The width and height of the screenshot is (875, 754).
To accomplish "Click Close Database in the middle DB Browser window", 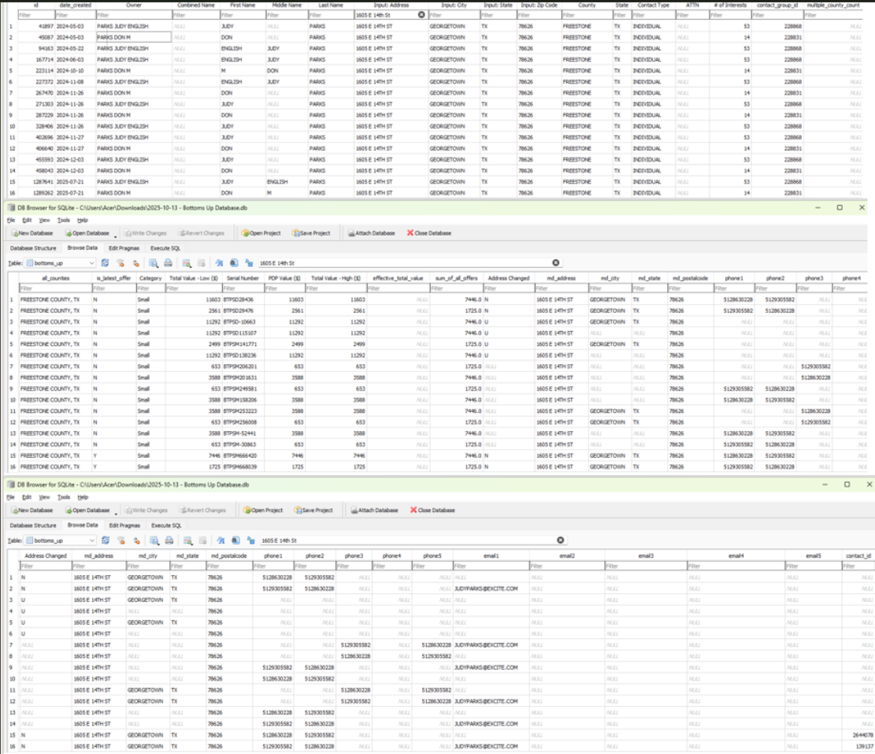I will tap(428, 233).
